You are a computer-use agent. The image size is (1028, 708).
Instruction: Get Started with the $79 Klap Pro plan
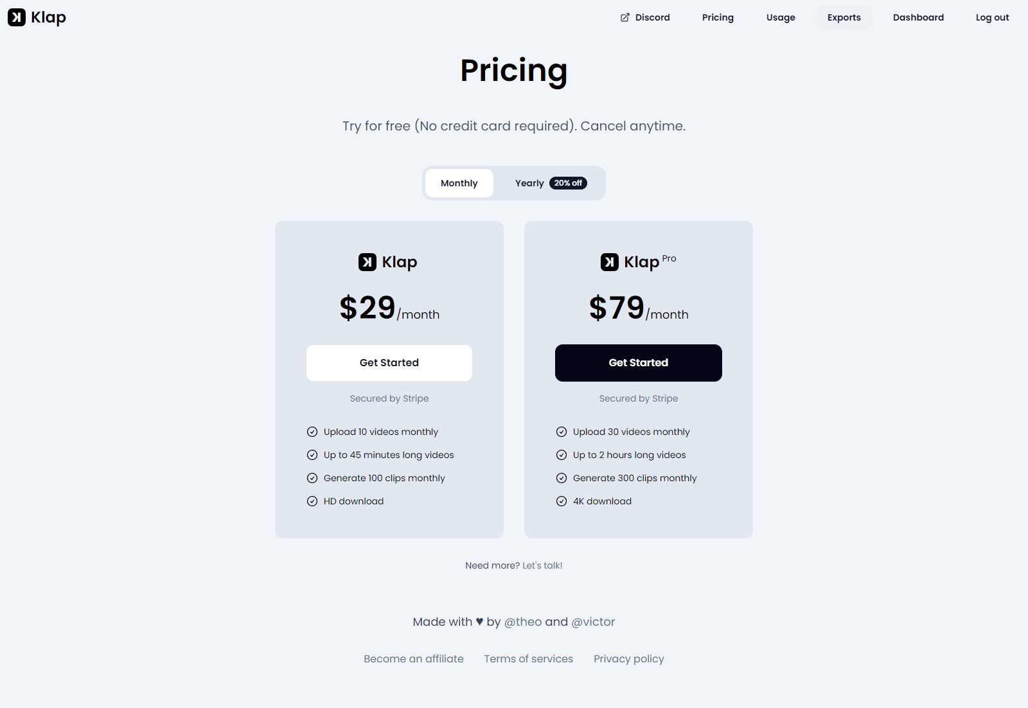tap(639, 363)
